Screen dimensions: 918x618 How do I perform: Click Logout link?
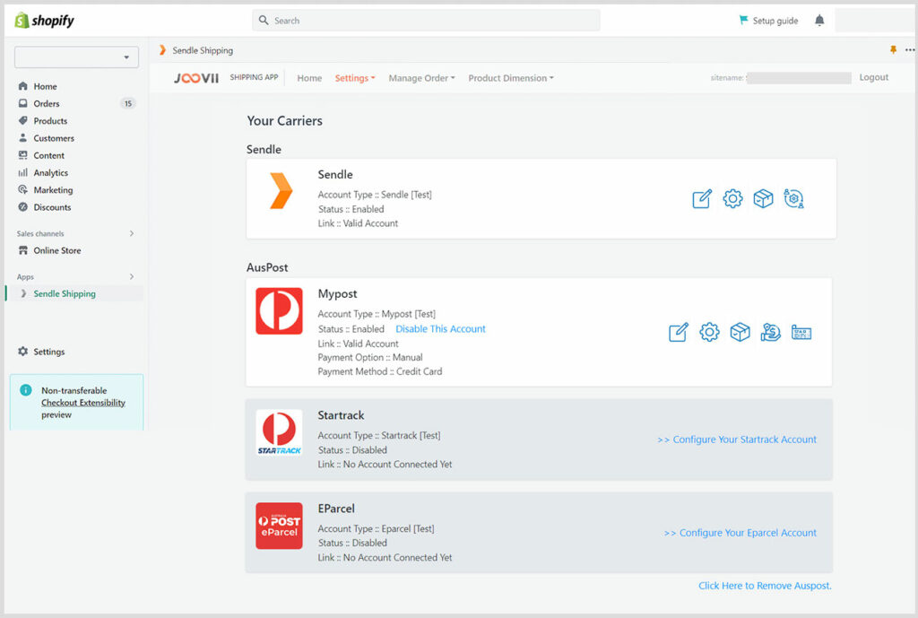pyautogui.click(x=873, y=77)
